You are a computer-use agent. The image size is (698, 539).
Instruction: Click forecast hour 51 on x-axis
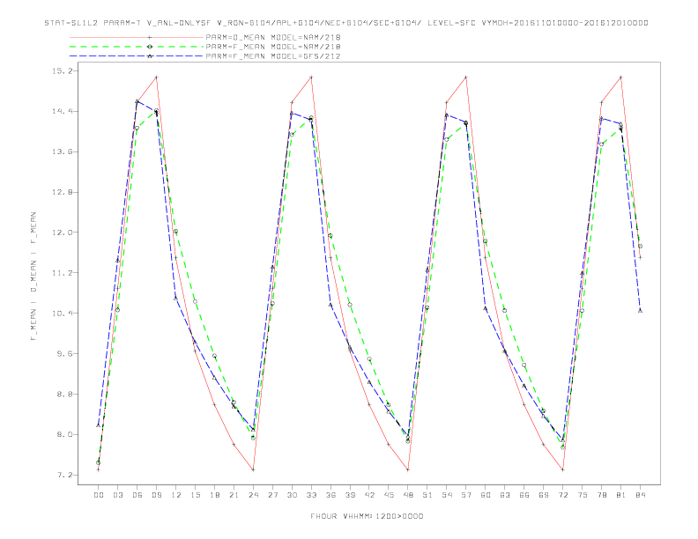coord(427,495)
